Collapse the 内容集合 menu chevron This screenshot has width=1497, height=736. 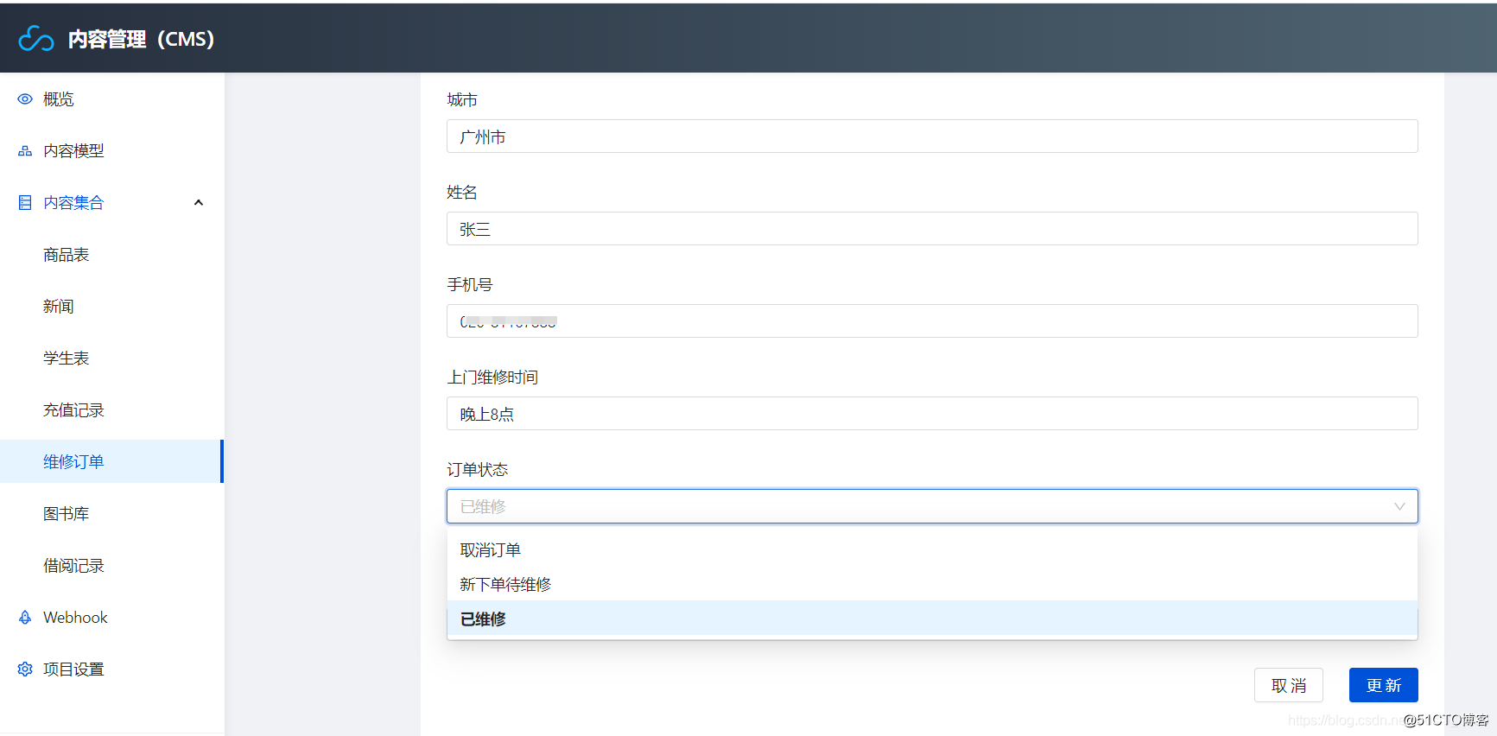click(199, 203)
